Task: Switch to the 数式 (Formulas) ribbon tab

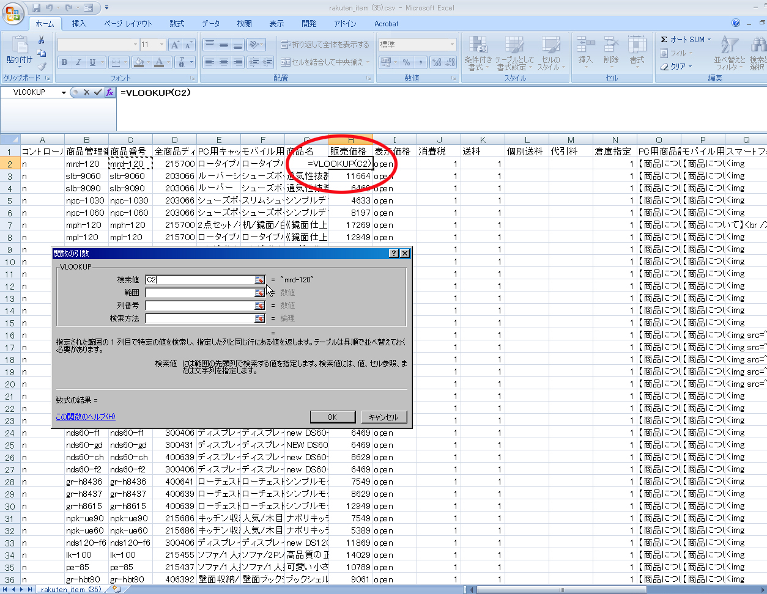Action: (177, 24)
